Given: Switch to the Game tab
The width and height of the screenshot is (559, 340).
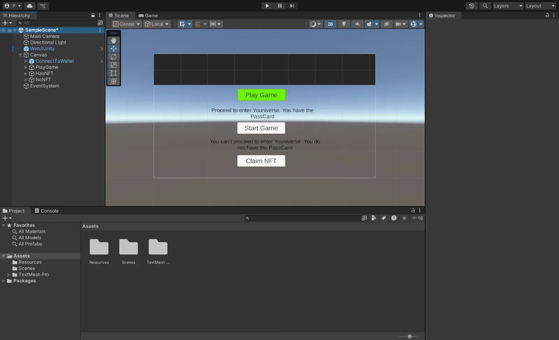Looking at the screenshot, I should [148, 15].
